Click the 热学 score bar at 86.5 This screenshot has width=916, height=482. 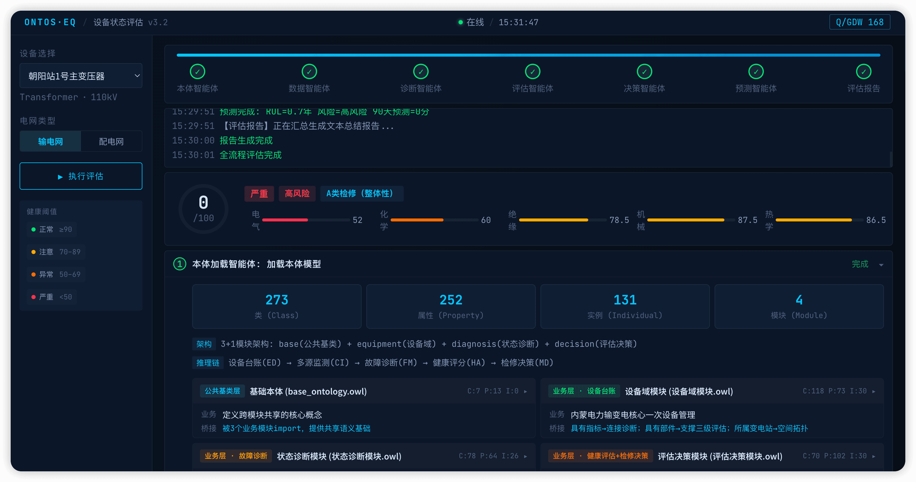point(819,220)
